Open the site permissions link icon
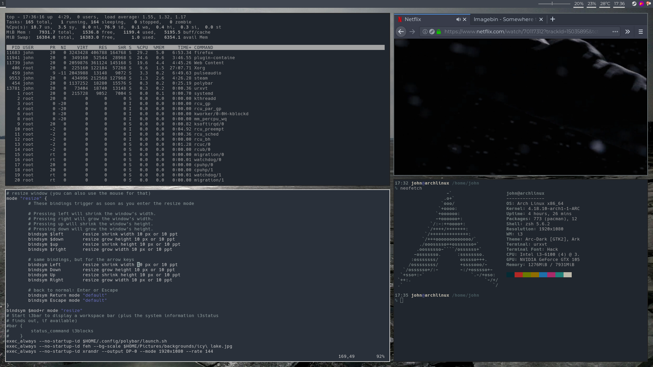 coord(432,32)
